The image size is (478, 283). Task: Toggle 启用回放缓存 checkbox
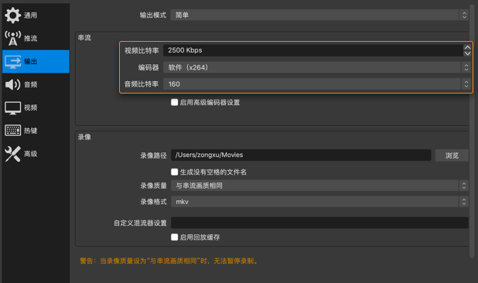click(174, 237)
